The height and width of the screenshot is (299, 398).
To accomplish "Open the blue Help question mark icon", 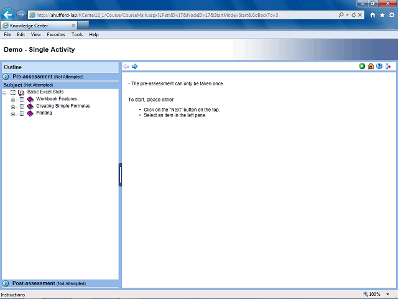I will point(379,66).
